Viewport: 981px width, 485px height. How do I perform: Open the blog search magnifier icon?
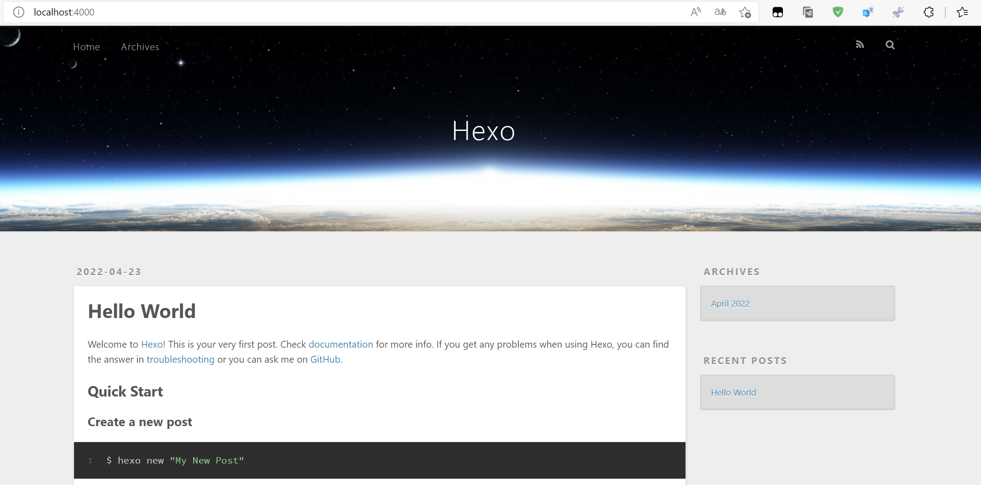(890, 45)
